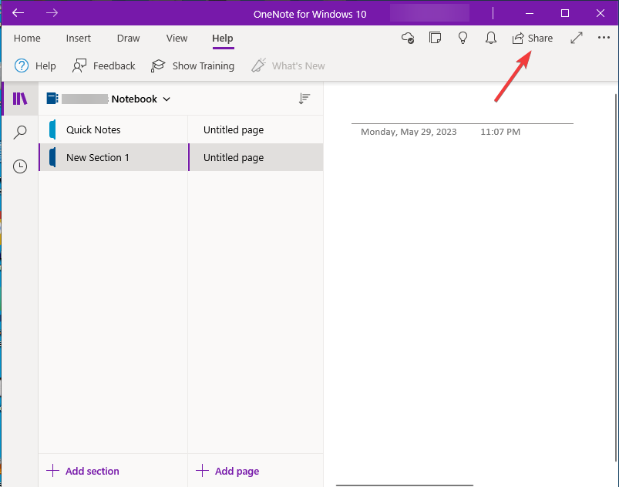This screenshot has height=487, width=619.
Task: Select New Section 1
Action: [x=113, y=157]
